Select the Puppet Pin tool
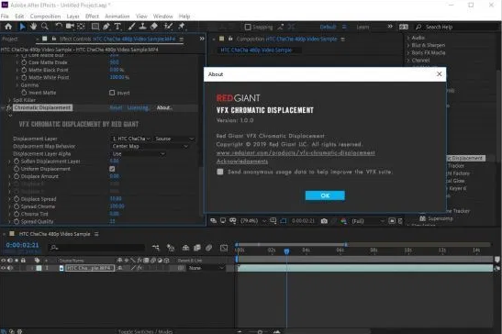The width and height of the screenshot is (502, 334). 182,27
